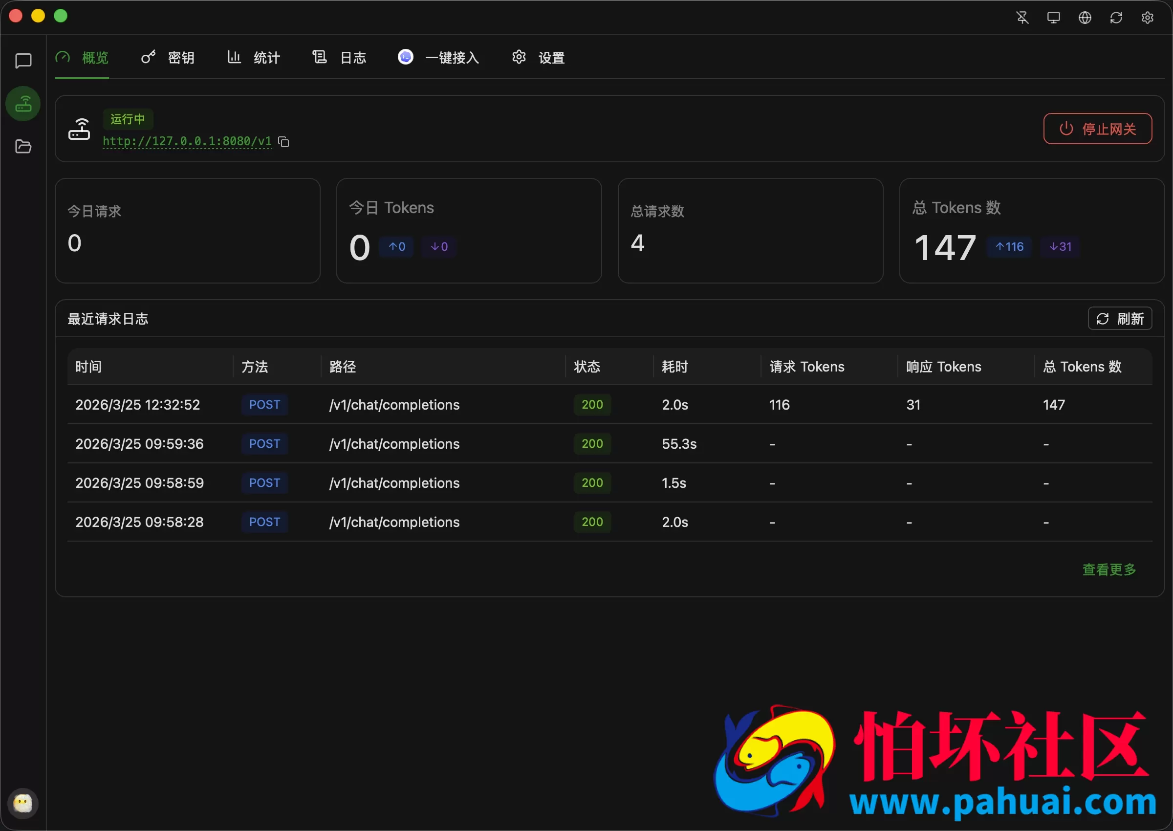Open the folder icon in the sidebar
This screenshot has height=831, width=1173.
[x=22, y=147]
